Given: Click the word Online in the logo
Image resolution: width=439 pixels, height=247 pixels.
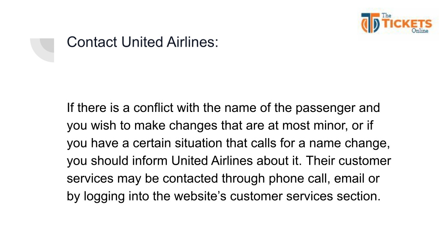Looking at the screenshot, I should pyautogui.click(x=420, y=31).
